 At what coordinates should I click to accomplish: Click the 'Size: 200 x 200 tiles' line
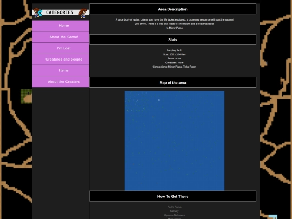click(x=175, y=55)
